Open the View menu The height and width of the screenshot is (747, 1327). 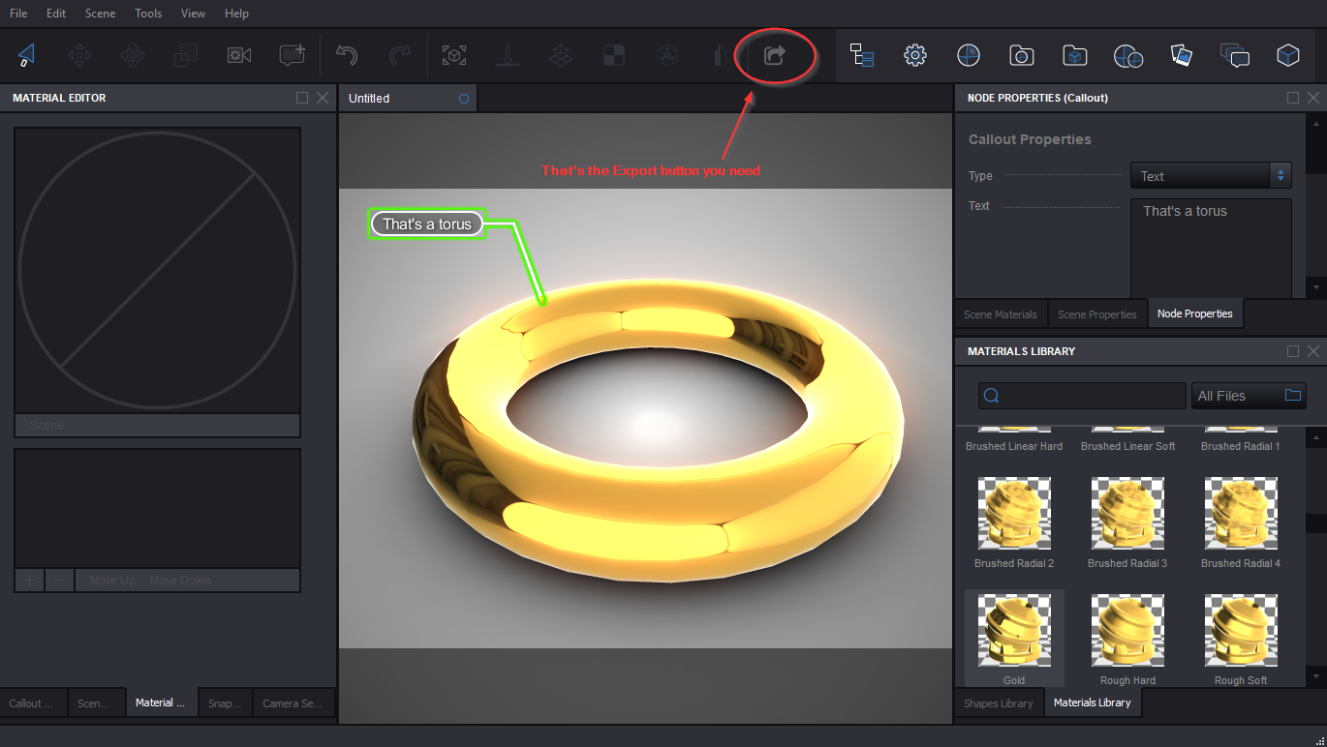tap(192, 13)
